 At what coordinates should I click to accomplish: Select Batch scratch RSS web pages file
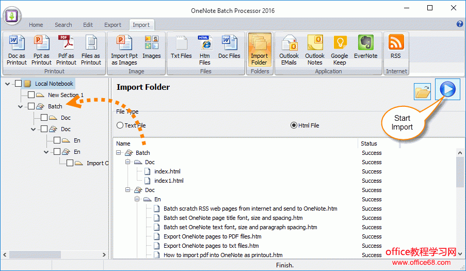pyautogui.click(x=250, y=209)
